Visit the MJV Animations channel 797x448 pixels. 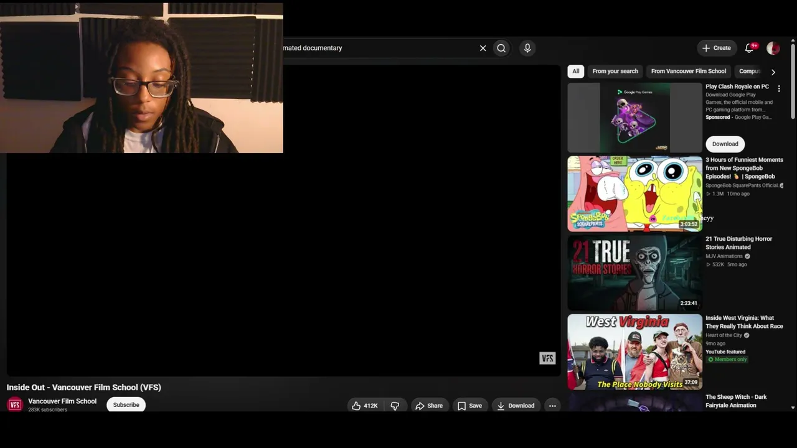pos(724,256)
